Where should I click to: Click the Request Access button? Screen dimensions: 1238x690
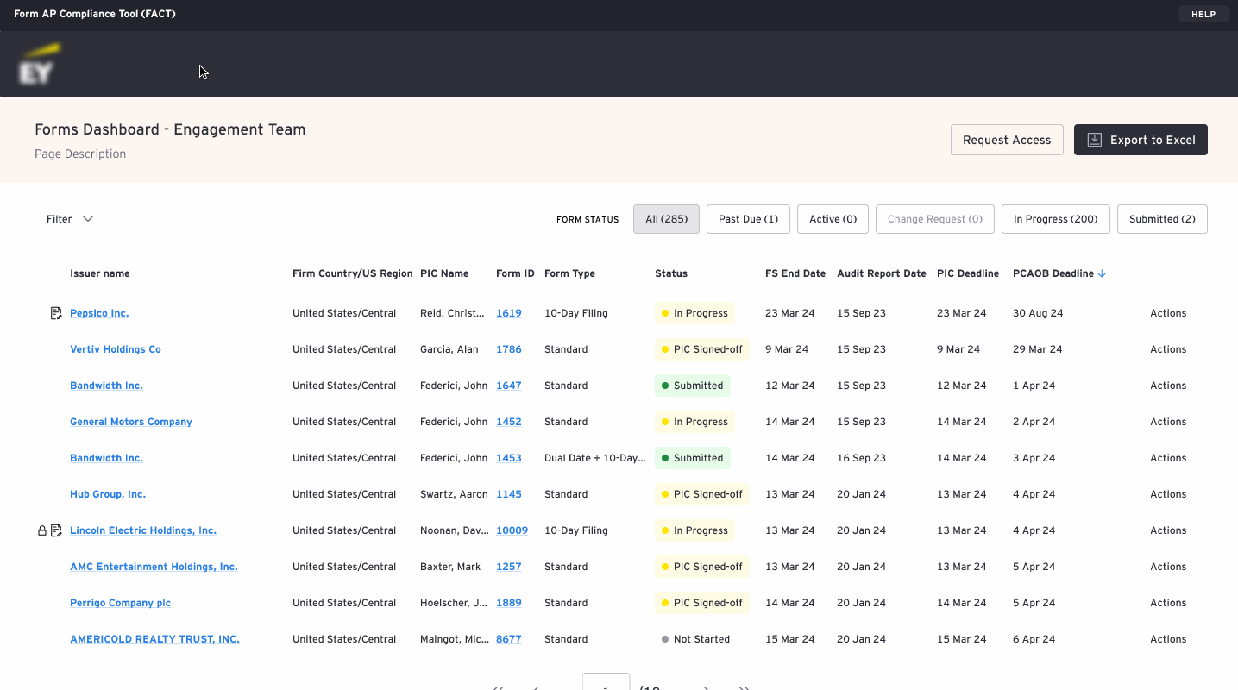(1007, 140)
